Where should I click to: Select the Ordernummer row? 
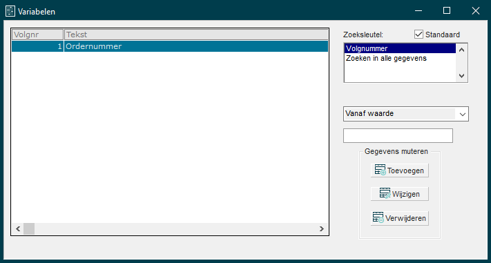coord(170,46)
